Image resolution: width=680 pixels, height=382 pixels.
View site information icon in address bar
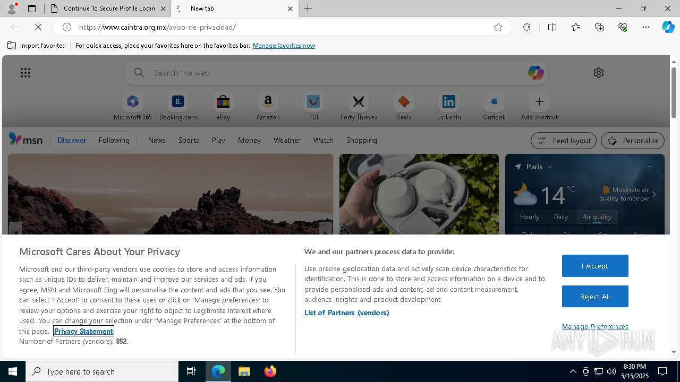point(67,27)
